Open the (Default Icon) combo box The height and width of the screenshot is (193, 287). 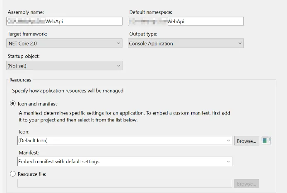[x=125, y=141]
